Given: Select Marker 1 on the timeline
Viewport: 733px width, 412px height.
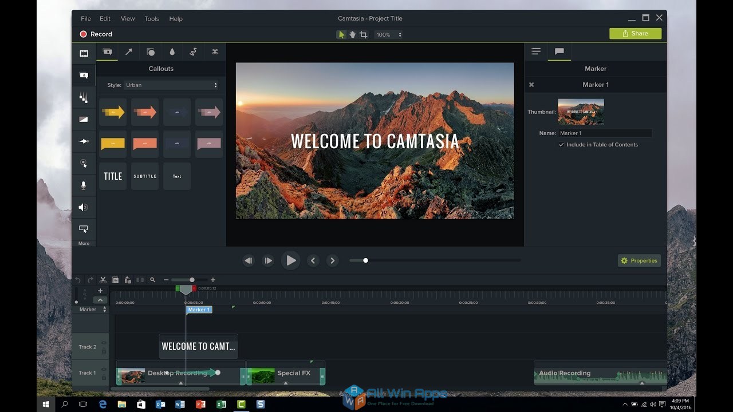Looking at the screenshot, I should point(199,310).
